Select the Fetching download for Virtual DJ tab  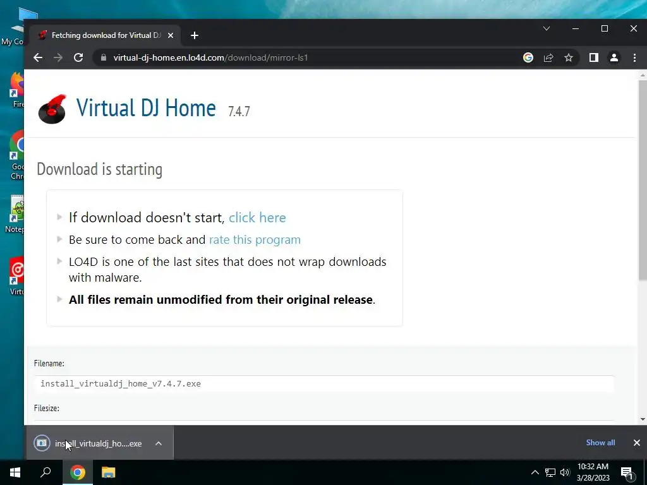point(106,35)
